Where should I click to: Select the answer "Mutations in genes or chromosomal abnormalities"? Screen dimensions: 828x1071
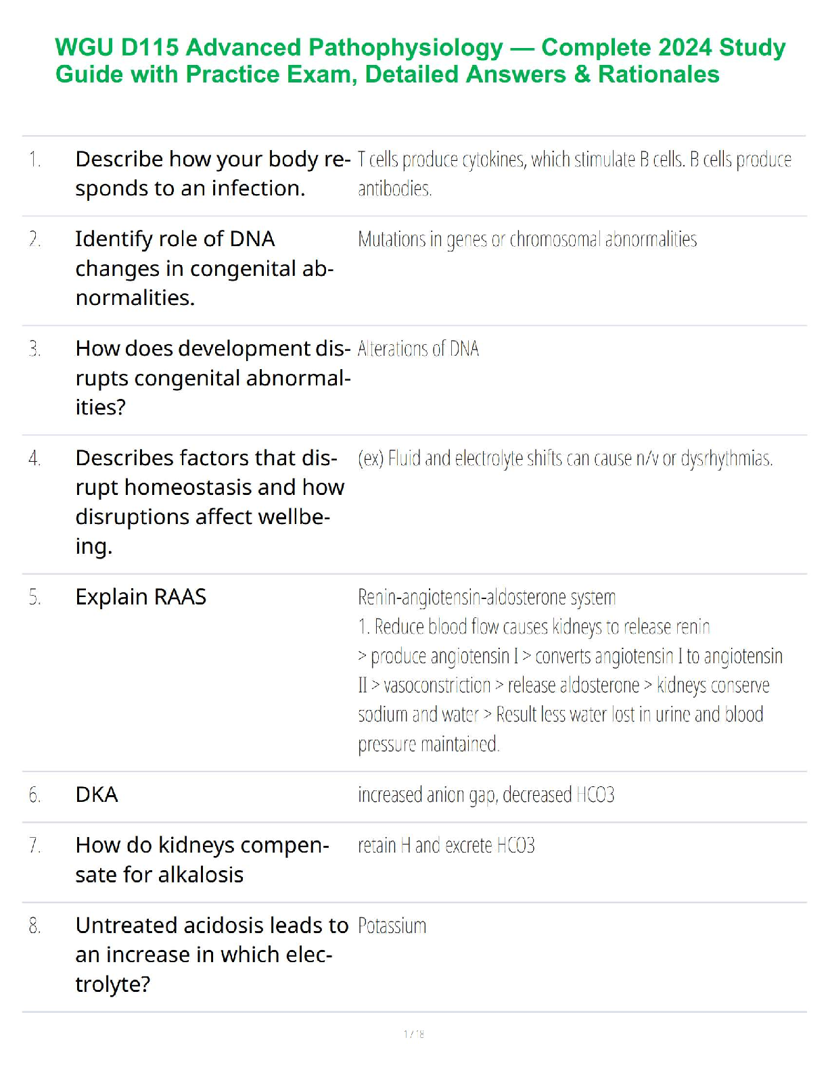click(x=527, y=239)
